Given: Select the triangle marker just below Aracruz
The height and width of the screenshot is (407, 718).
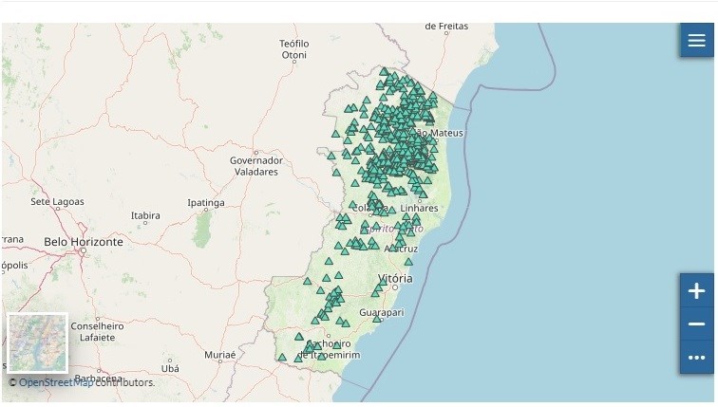Looking at the screenshot, I should pos(408,260).
